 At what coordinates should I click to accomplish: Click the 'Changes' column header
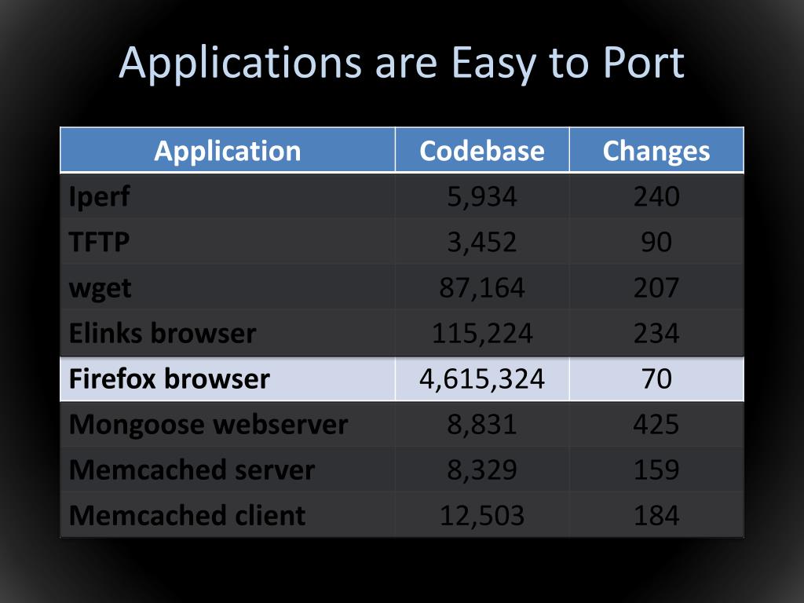[656, 150]
